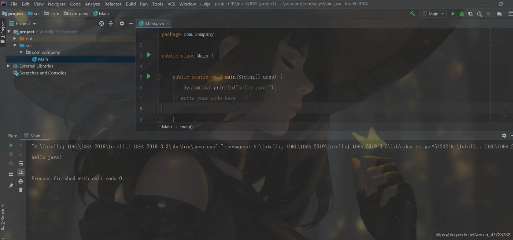Image resolution: width=513 pixels, height=240 pixels.
Task: Open the Navigate menu
Action: click(57, 4)
